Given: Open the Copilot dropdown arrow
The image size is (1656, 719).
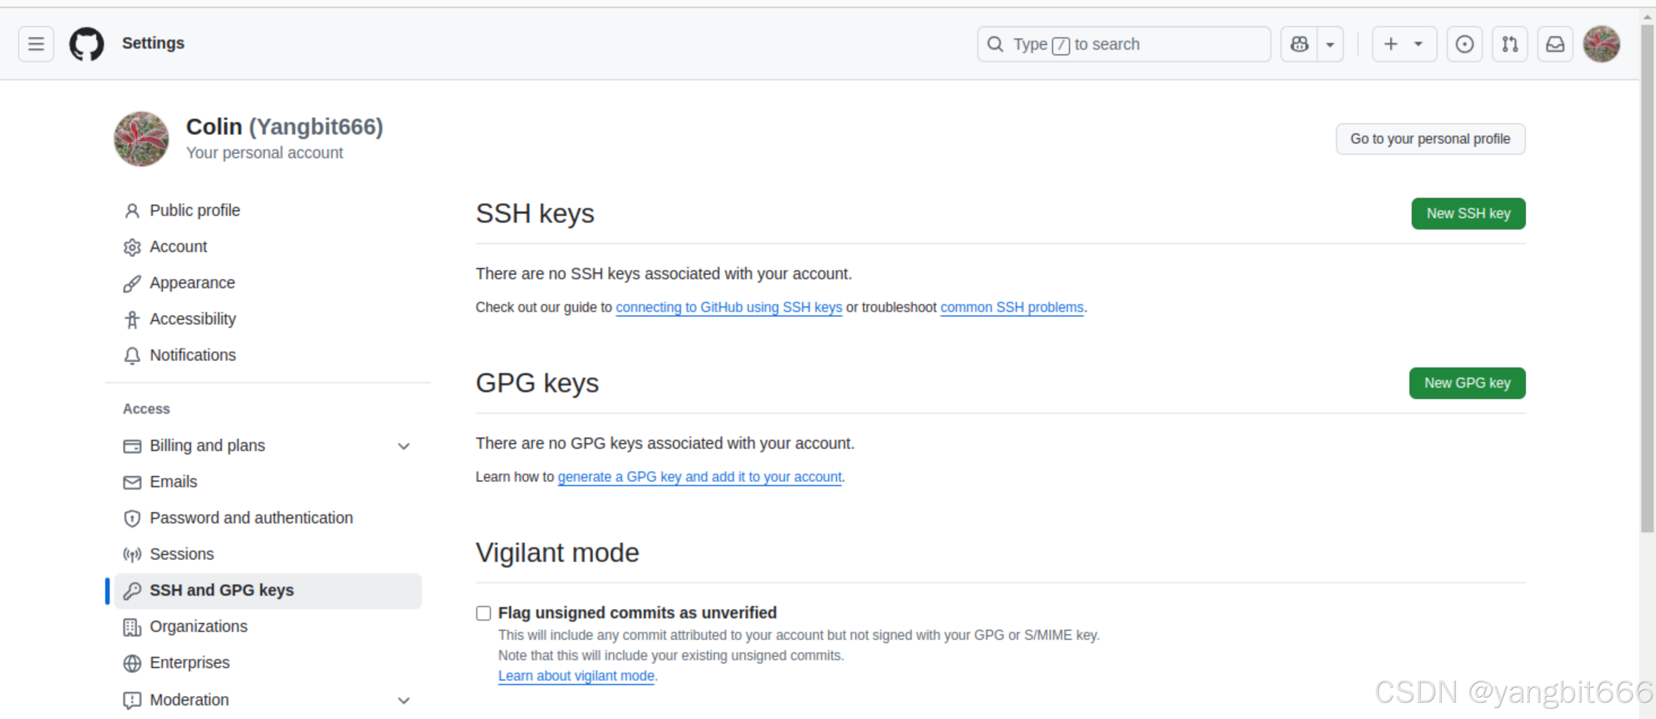Looking at the screenshot, I should 1330,44.
